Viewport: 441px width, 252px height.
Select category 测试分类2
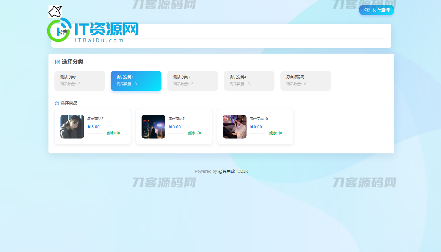pos(136,81)
